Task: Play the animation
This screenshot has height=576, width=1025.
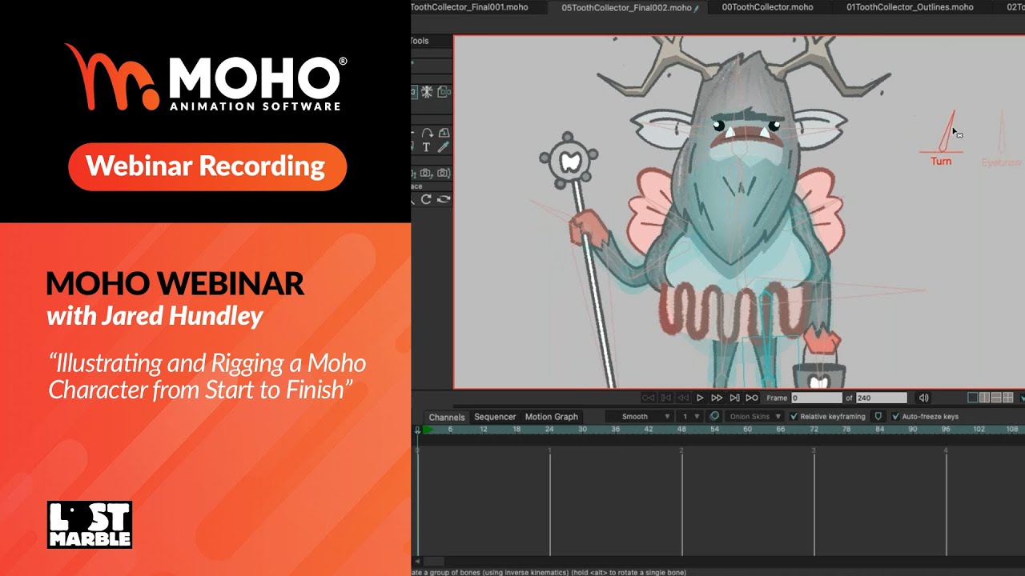Action: click(x=700, y=398)
